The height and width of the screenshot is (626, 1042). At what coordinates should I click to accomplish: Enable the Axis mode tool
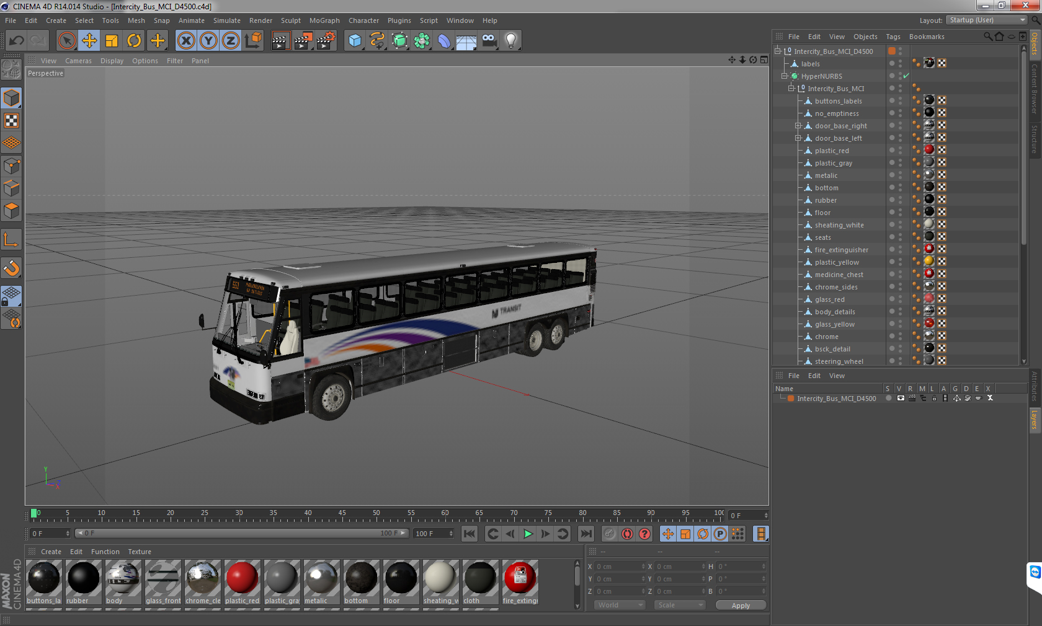click(x=12, y=239)
